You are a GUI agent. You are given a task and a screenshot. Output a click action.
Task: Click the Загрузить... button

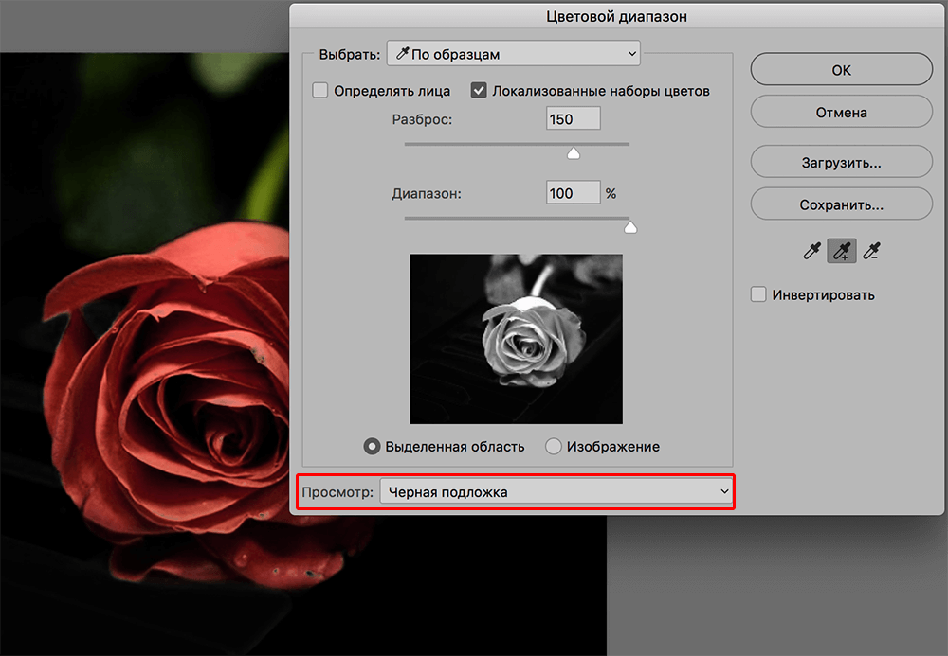click(x=841, y=162)
